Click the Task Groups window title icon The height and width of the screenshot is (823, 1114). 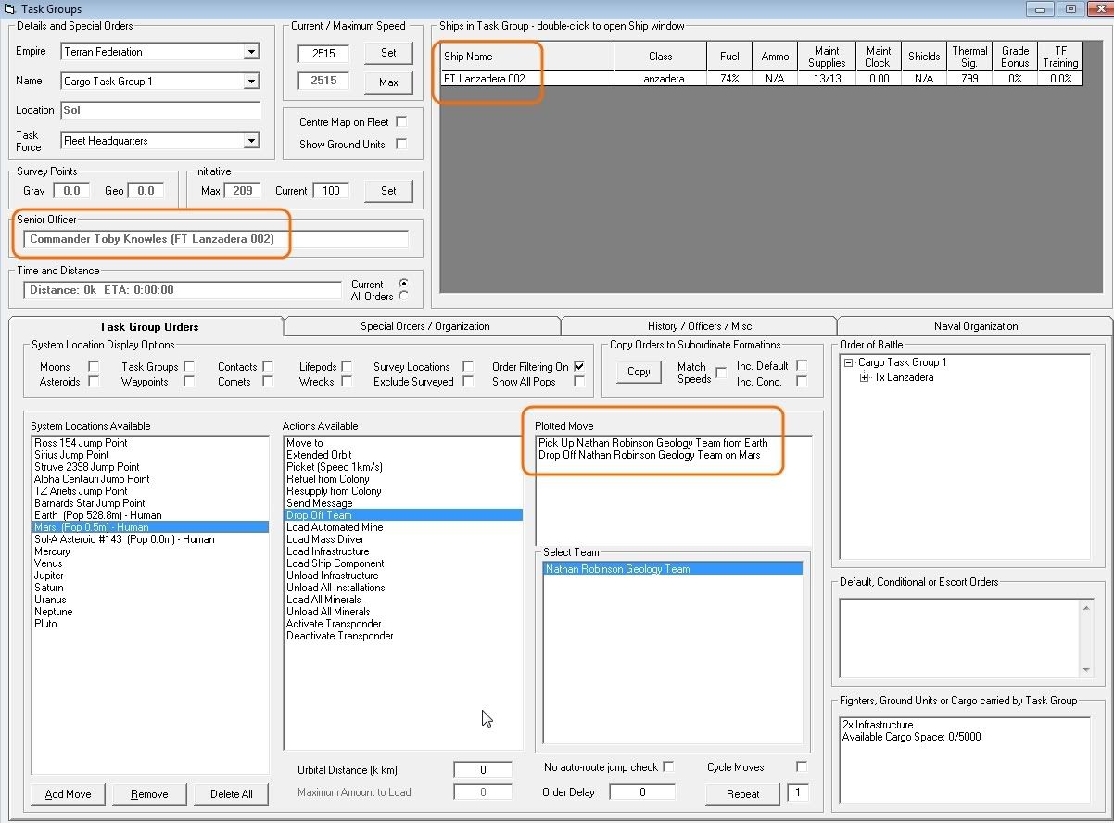[x=9, y=8]
